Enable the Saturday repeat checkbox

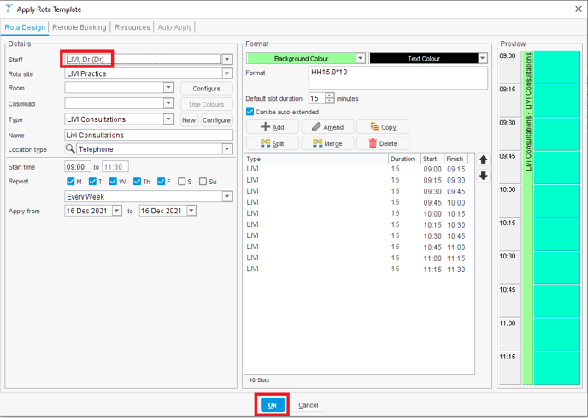182,182
